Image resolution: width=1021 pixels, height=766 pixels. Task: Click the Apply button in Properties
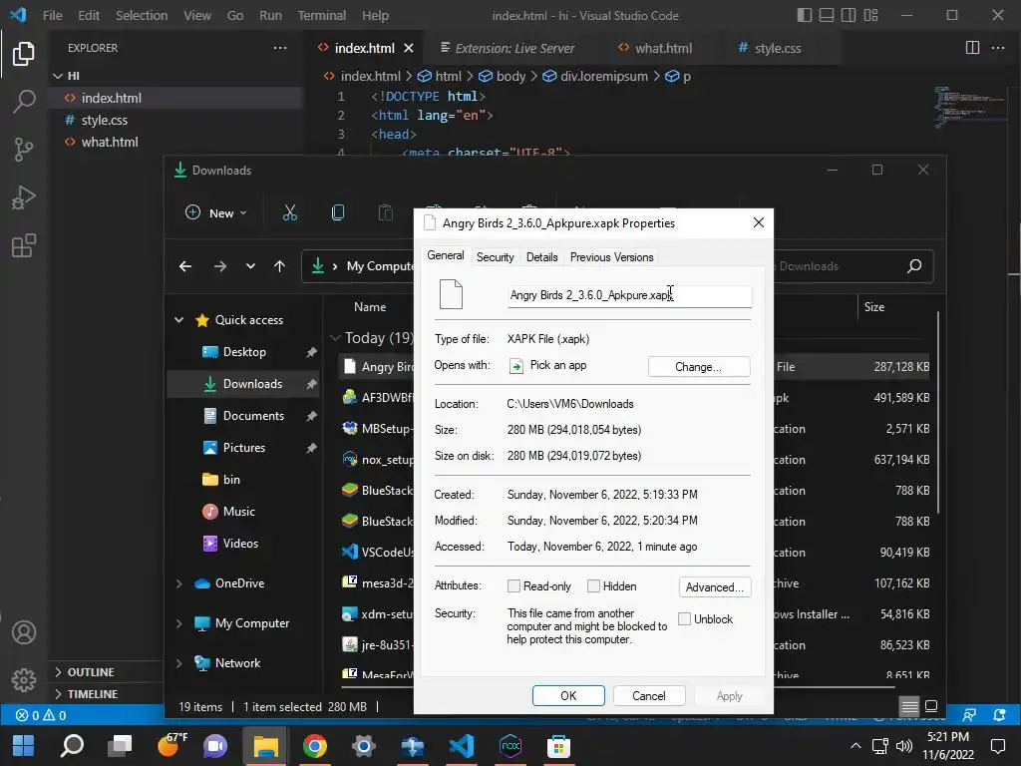[729, 695]
